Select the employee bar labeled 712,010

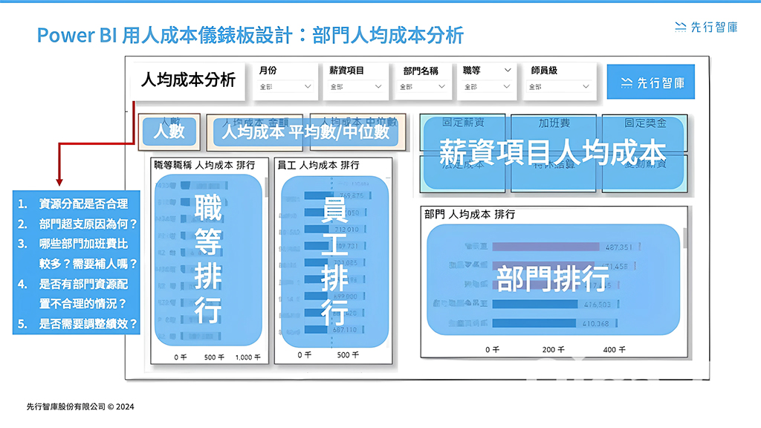316,229
